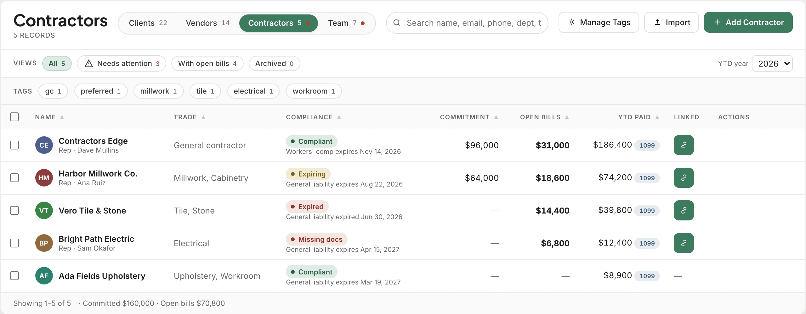
Task: Check the Contractors Edge row checkbox
Action: [14, 145]
